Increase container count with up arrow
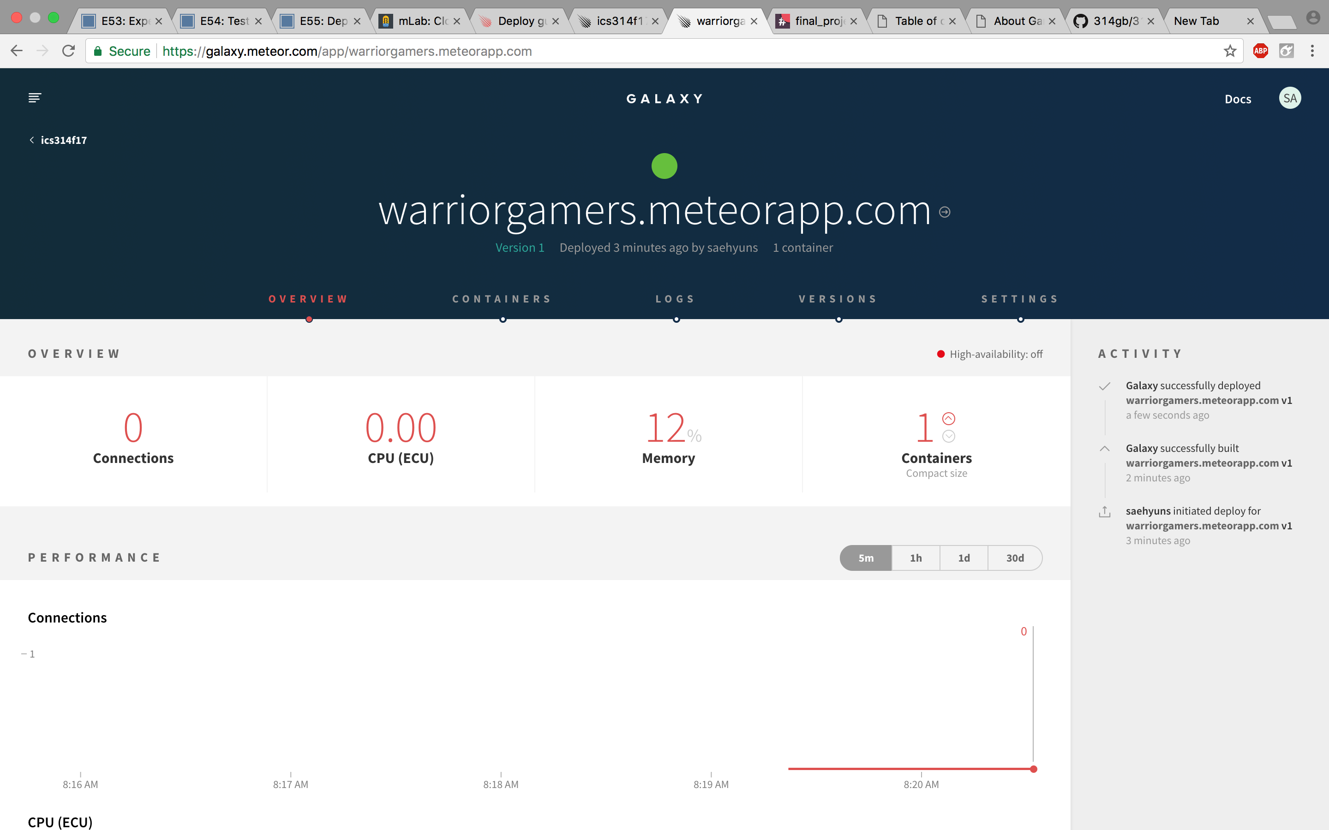Screen dimensions: 1329x830 click(948, 419)
